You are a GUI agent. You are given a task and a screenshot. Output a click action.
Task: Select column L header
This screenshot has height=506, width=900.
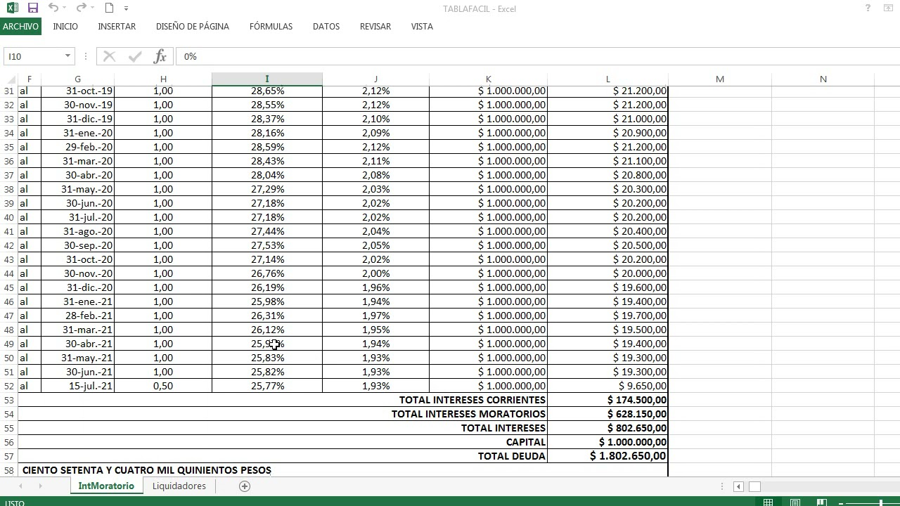click(608, 79)
